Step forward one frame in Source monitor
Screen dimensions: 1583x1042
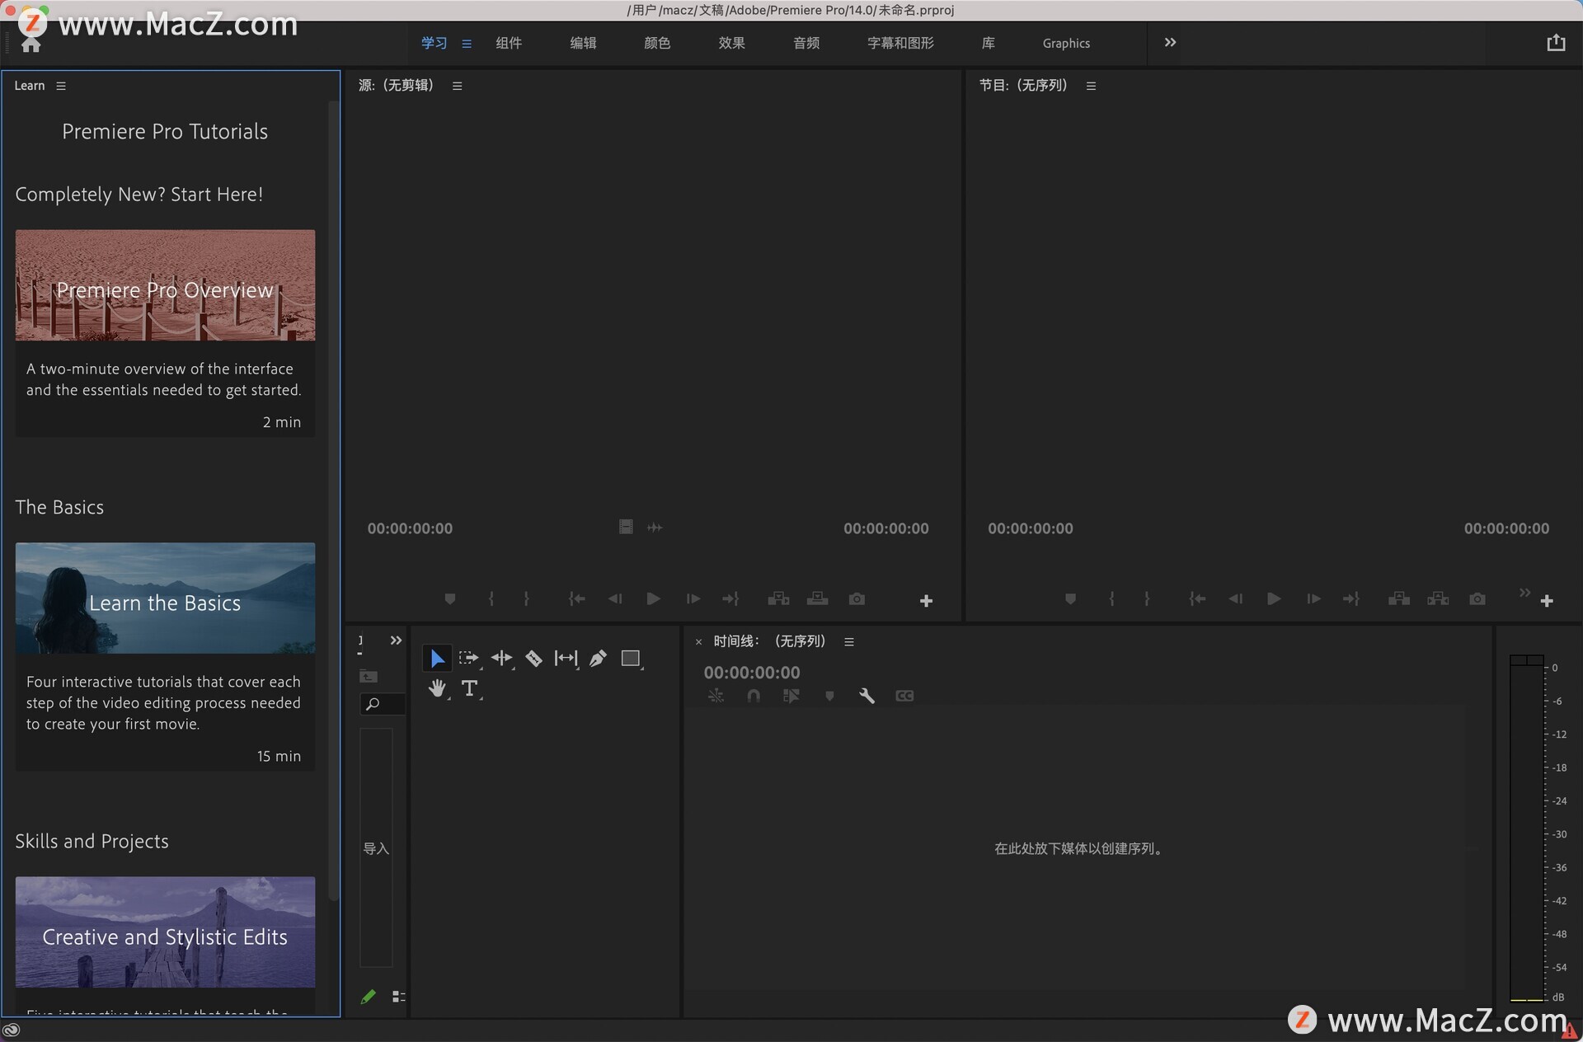point(693,599)
